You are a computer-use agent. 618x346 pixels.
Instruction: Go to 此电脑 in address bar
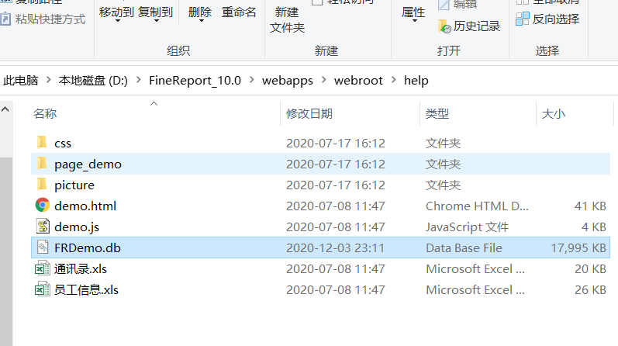click(x=20, y=81)
